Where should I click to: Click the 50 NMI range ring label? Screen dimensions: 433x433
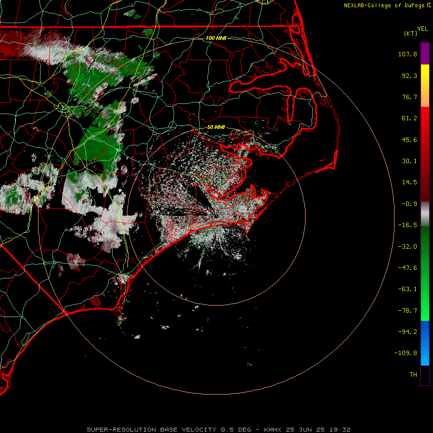click(216, 127)
